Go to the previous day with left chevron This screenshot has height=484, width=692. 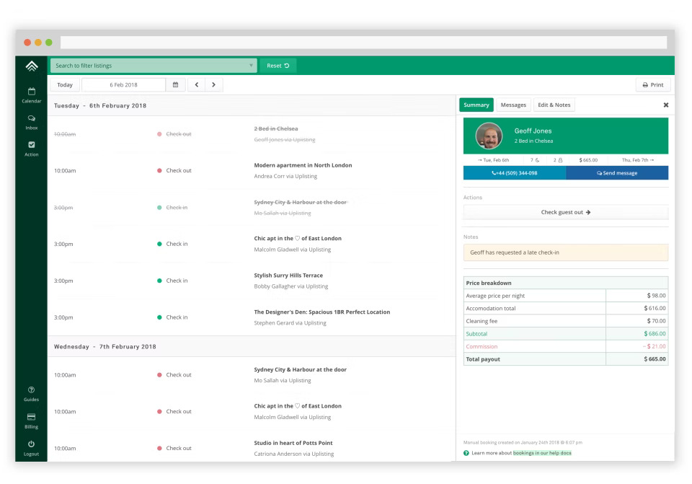pyautogui.click(x=195, y=84)
